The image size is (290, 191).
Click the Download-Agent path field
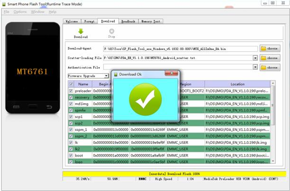click(180, 49)
